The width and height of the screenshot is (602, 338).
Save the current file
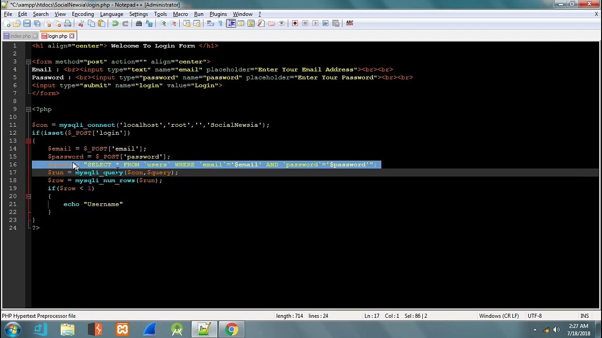point(27,23)
